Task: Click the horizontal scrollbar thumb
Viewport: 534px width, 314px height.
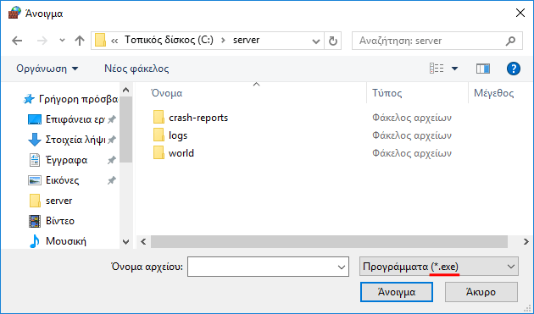Action: [x=330, y=242]
